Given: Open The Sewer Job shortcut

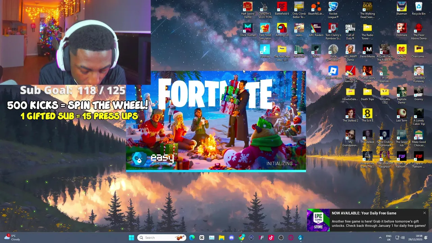Looking at the screenshot, I should [x=402, y=138].
